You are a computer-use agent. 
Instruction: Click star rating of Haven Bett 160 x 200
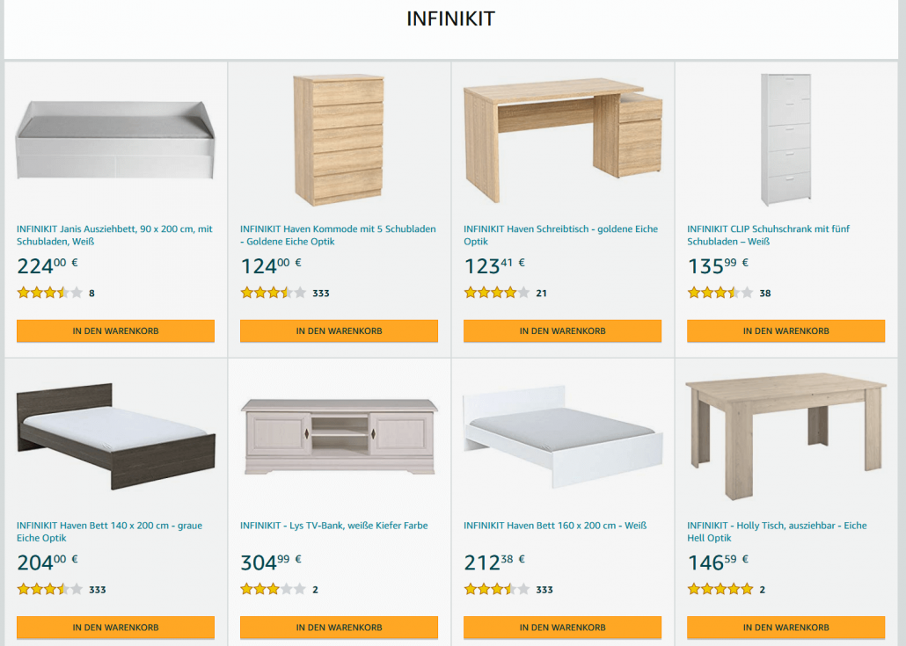(497, 590)
